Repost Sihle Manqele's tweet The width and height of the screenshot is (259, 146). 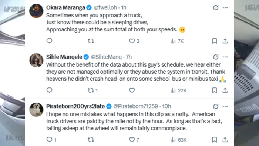92,90
